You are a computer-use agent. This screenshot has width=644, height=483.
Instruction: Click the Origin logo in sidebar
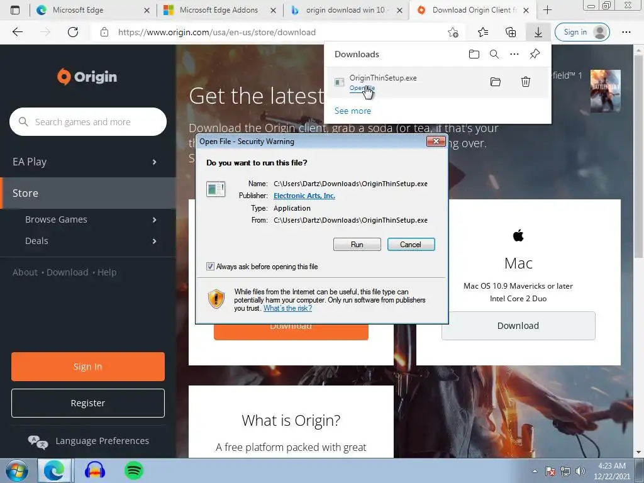(87, 76)
